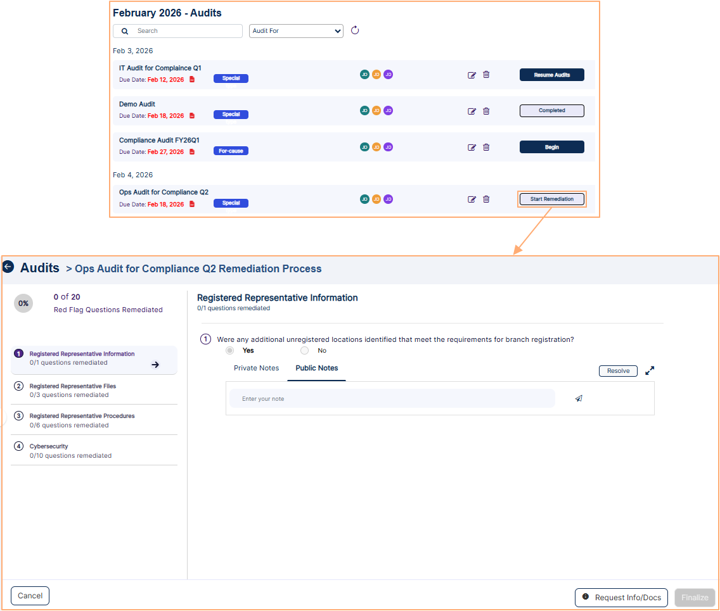Open edit for Compliance Audit FY26Q1
The width and height of the screenshot is (720, 611).
point(472,148)
